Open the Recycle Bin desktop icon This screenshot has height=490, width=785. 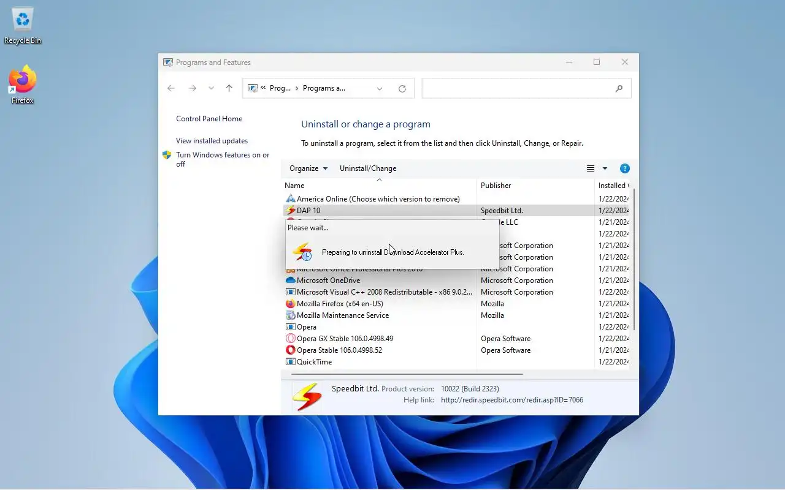[23, 26]
